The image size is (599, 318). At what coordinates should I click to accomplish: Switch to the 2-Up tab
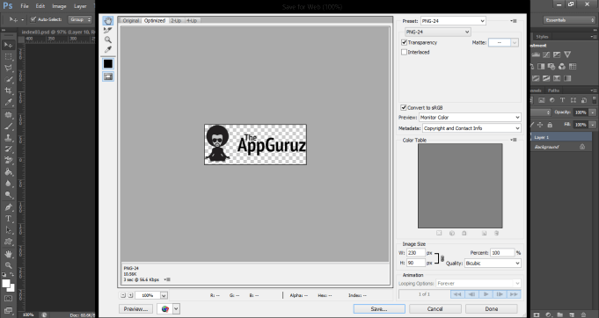click(176, 20)
